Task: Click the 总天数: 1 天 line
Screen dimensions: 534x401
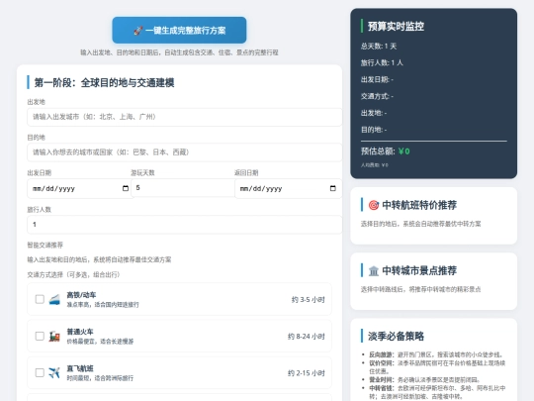Action: pyautogui.click(x=379, y=46)
